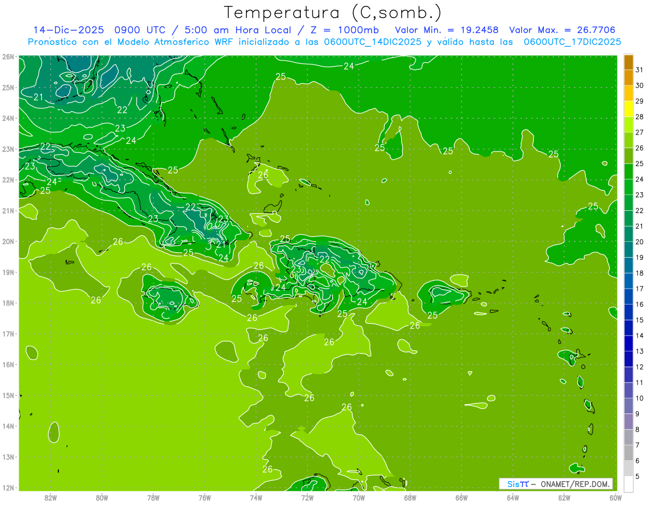
Task: Click the '12N' latitude axis label
Action: click(8, 488)
